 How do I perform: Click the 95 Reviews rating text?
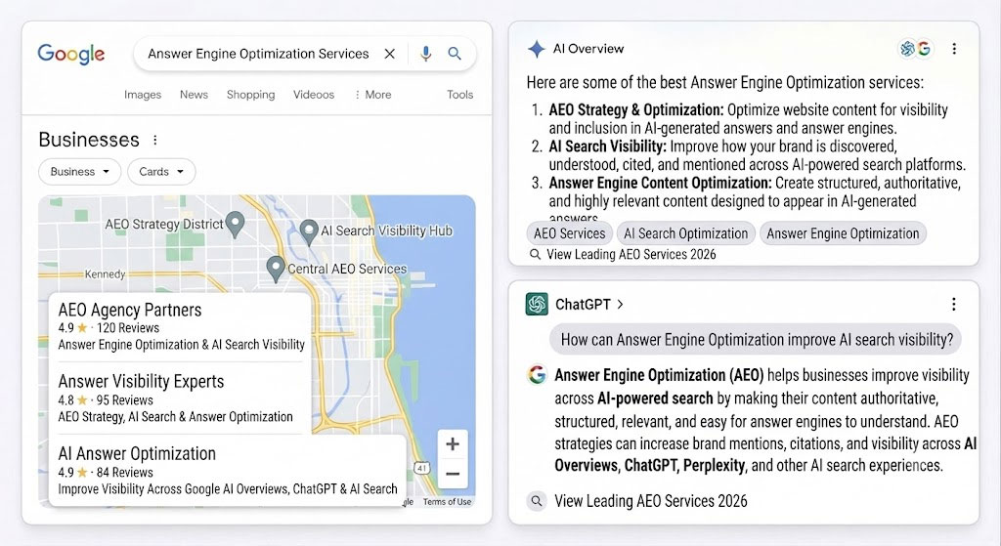coord(124,399)
